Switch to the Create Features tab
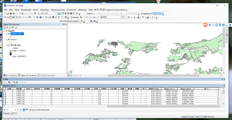 (46, 75)
